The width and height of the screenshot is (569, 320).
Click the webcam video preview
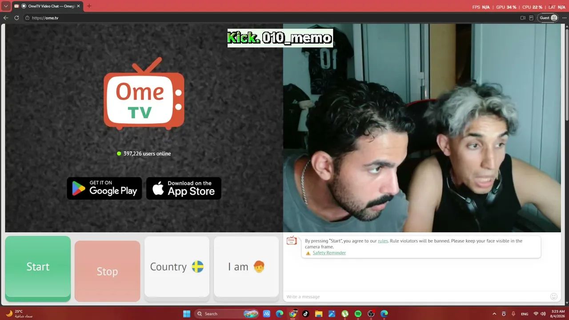(422, 128)
